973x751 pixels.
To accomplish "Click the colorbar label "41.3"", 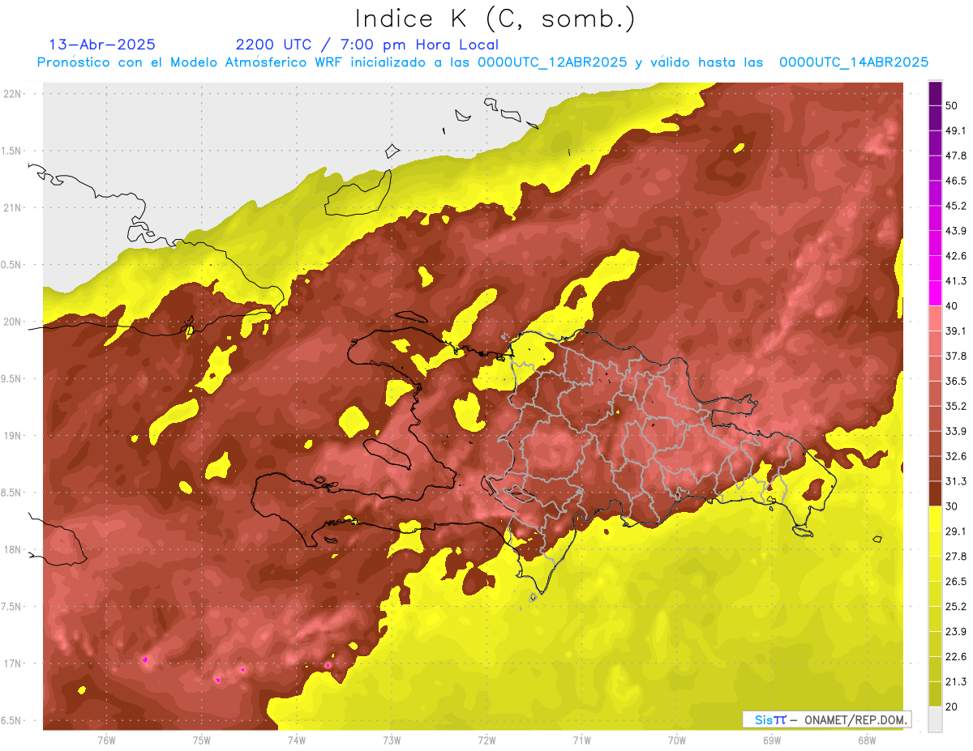I will click(955, 281).
